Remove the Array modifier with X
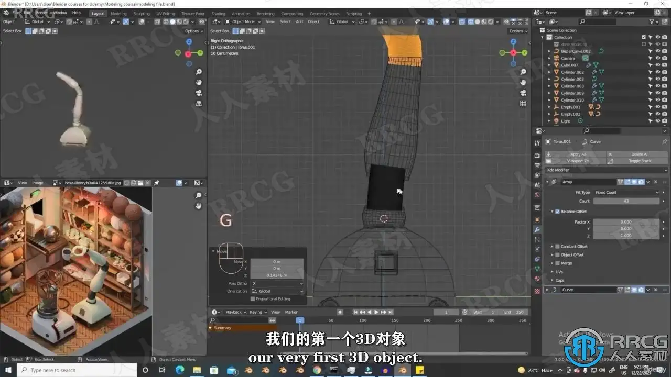The width and height of the screenshot is (671, 377). tap(655, 182)
